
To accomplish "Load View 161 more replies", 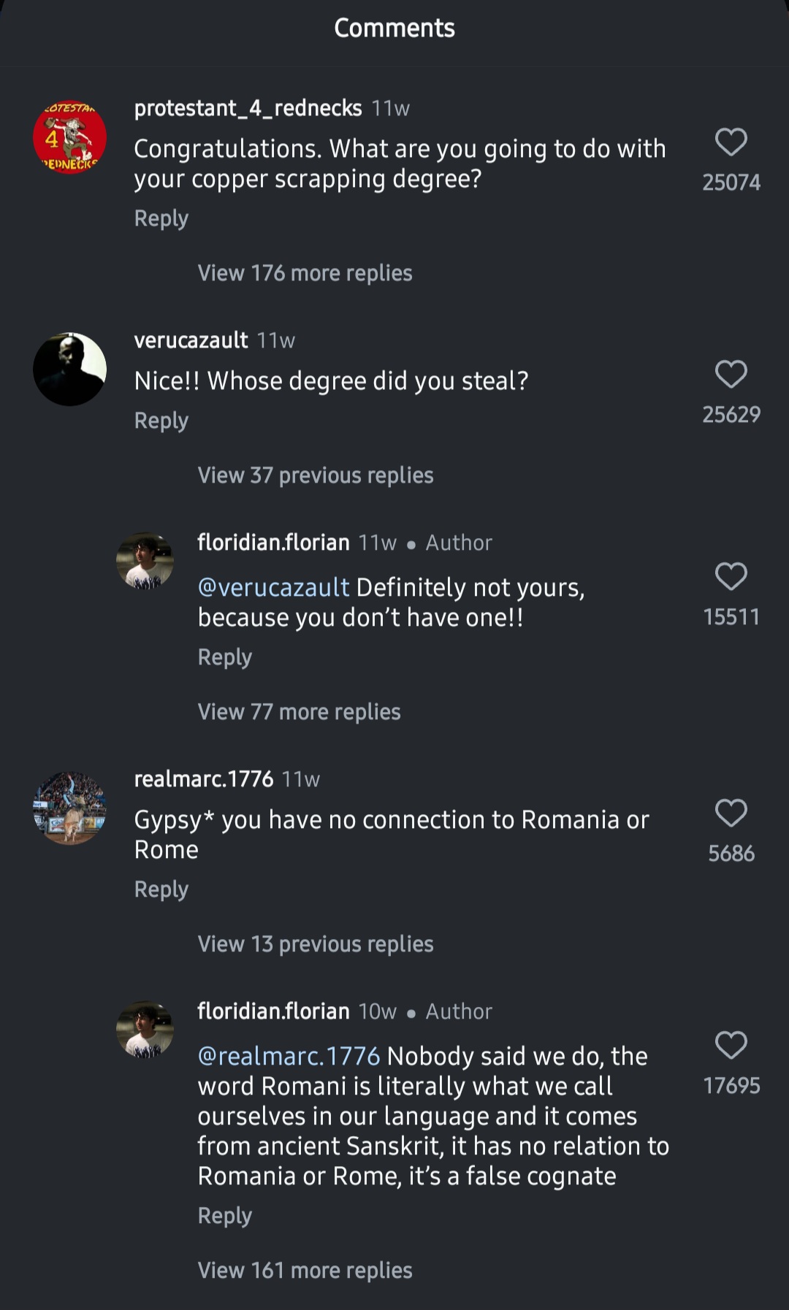I will 305,1271.
